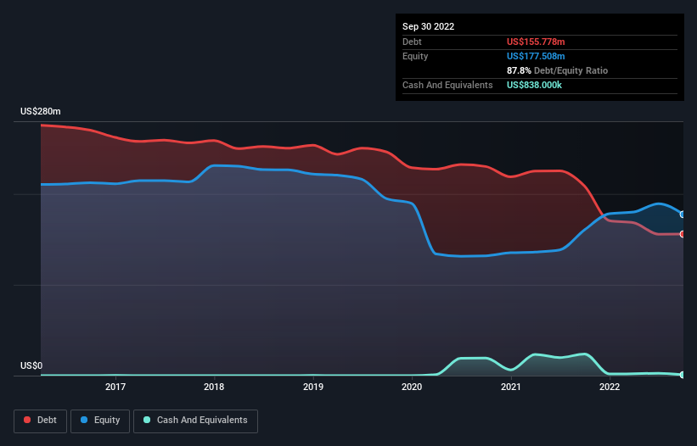Click the US$155.778m debt value
The width and height of the screenshot is (697, 446).
[536, 42]
